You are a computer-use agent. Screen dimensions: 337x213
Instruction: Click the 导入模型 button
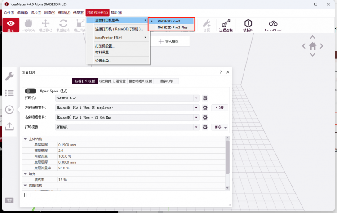coord(170,41)
